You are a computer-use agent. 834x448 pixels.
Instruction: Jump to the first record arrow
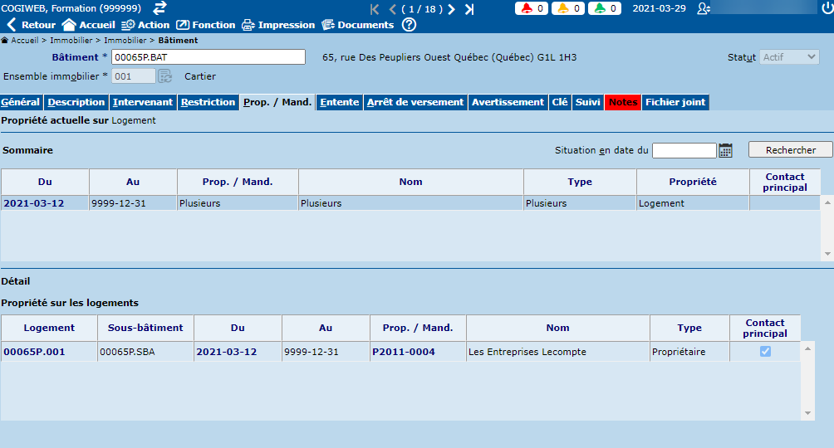[x=375, y=9]
